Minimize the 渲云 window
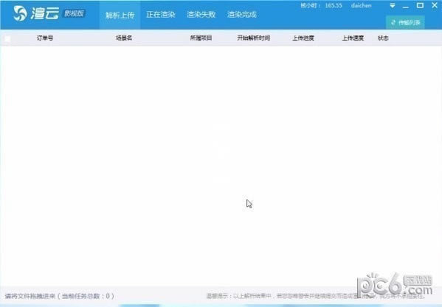Screen dimensions: 442x307 pyautogui.click(x=406, y=6)
